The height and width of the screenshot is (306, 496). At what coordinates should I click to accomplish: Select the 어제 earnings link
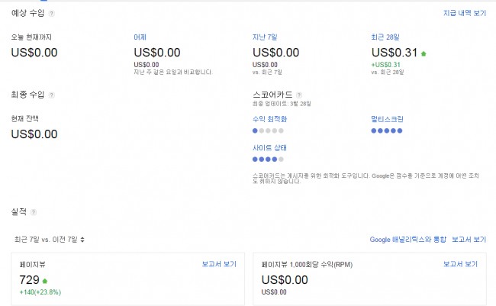(x=140, y=37)
